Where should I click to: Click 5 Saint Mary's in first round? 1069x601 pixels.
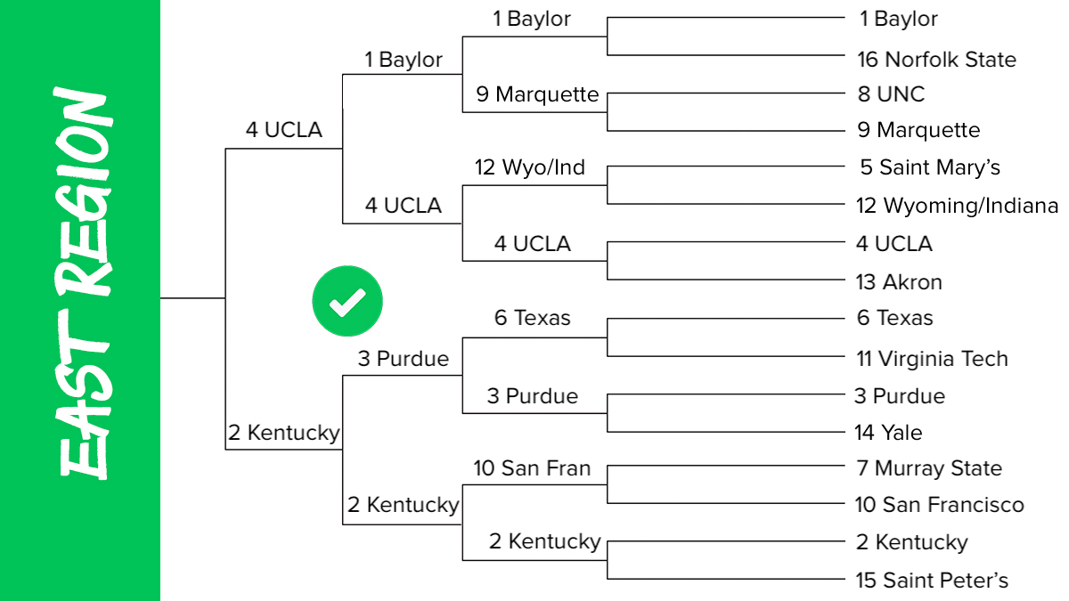(931, 167)
